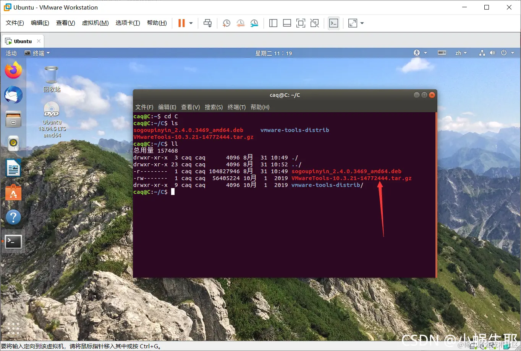Open LibreOffice Writer from the dock
The width and height of the screenshot is (521, 351).
pyautogui.click(x=13, y=168)
